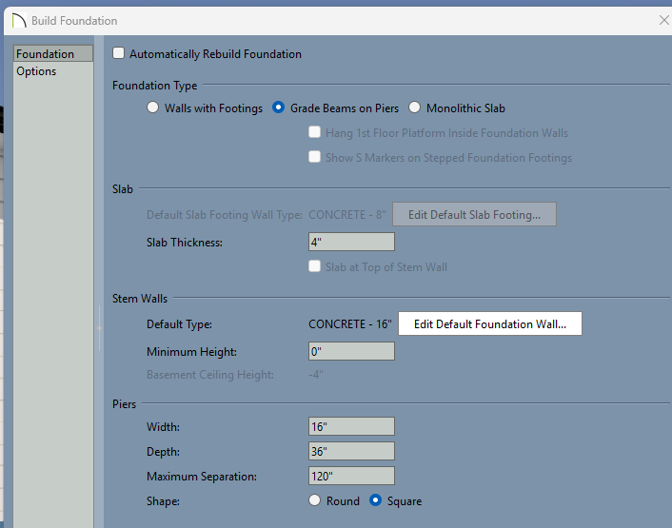Image resolution: width=672 pixels, height=528 pixels.
Task: Select Round pier shape
Action: coord(315,501)
